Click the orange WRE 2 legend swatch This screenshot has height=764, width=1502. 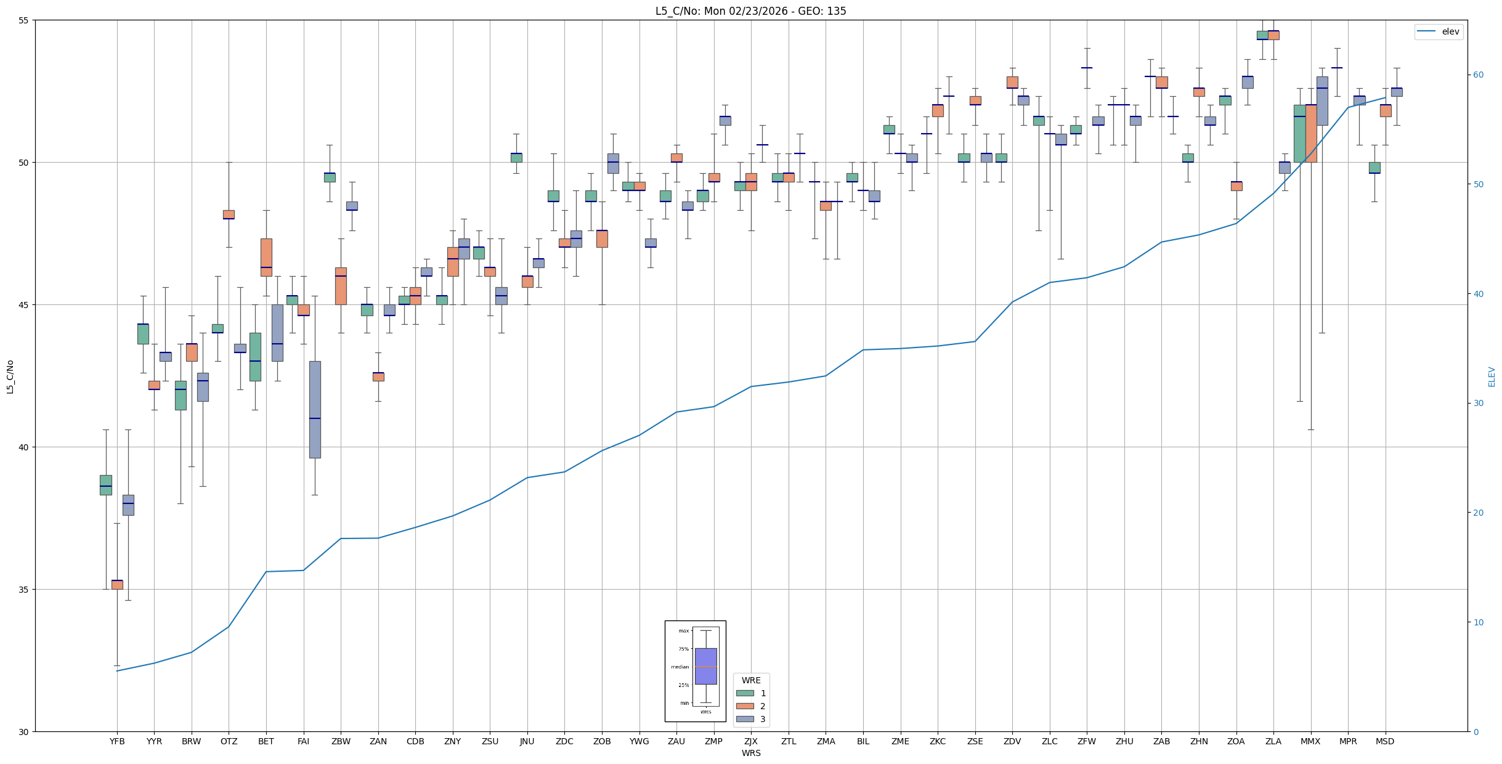click(745, 706)
